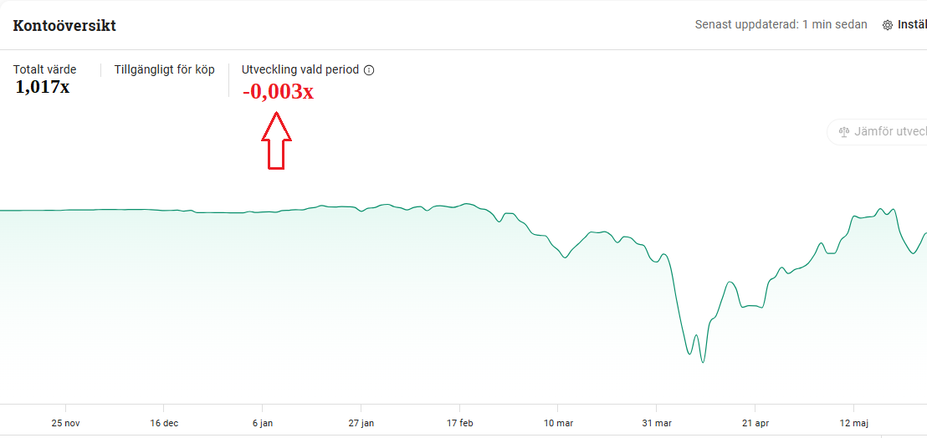The image size is (927, 438).
Task: Click info icon beside Utveckling vald period
Action: [369, 70]
